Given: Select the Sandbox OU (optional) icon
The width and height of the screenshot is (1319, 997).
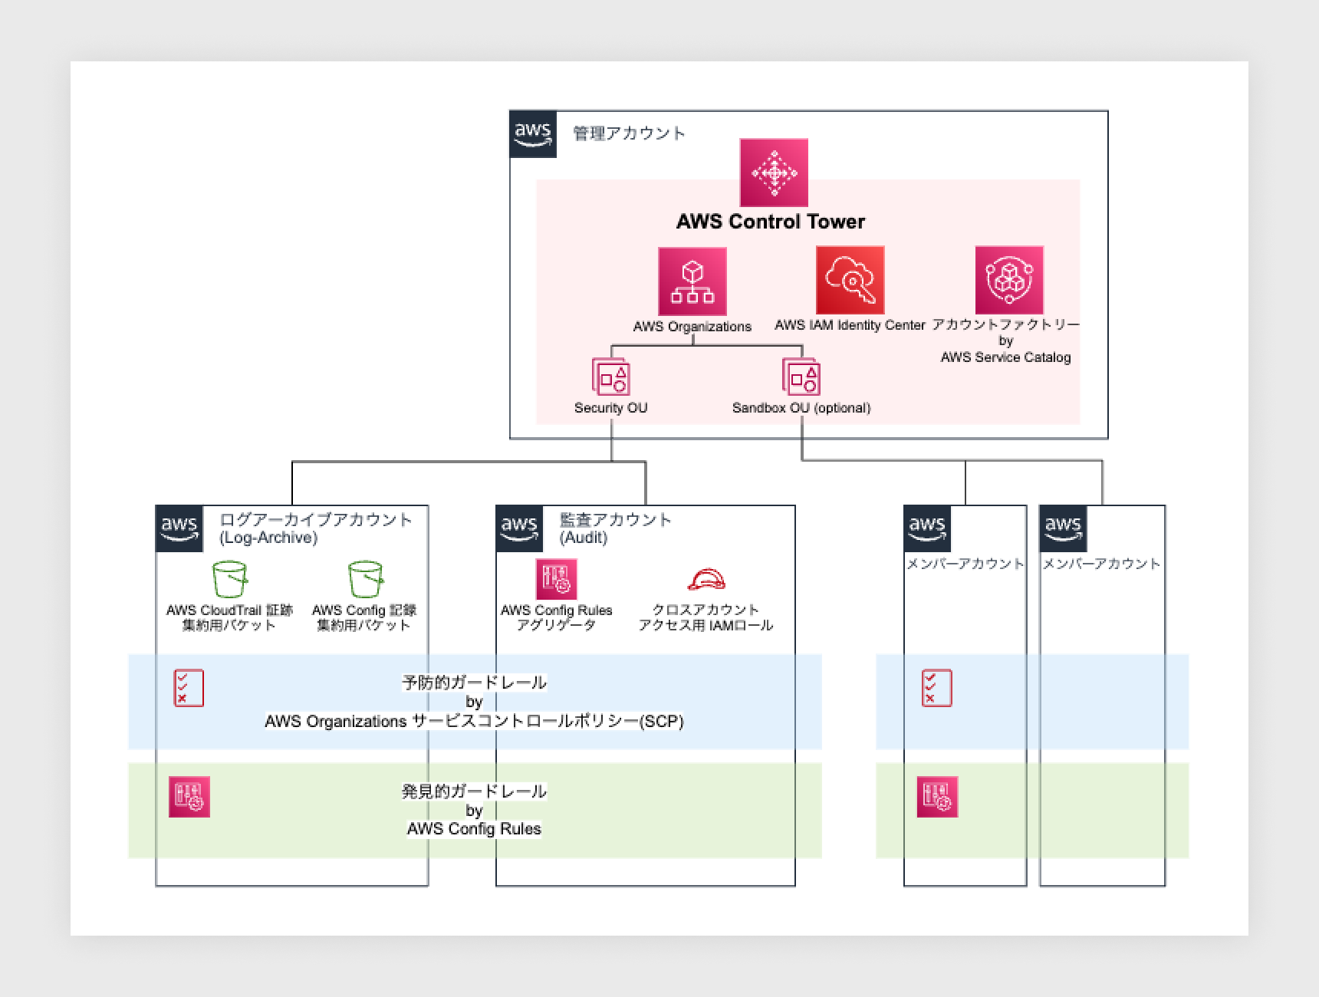Looking at the screenshot, I should (801, 377).
